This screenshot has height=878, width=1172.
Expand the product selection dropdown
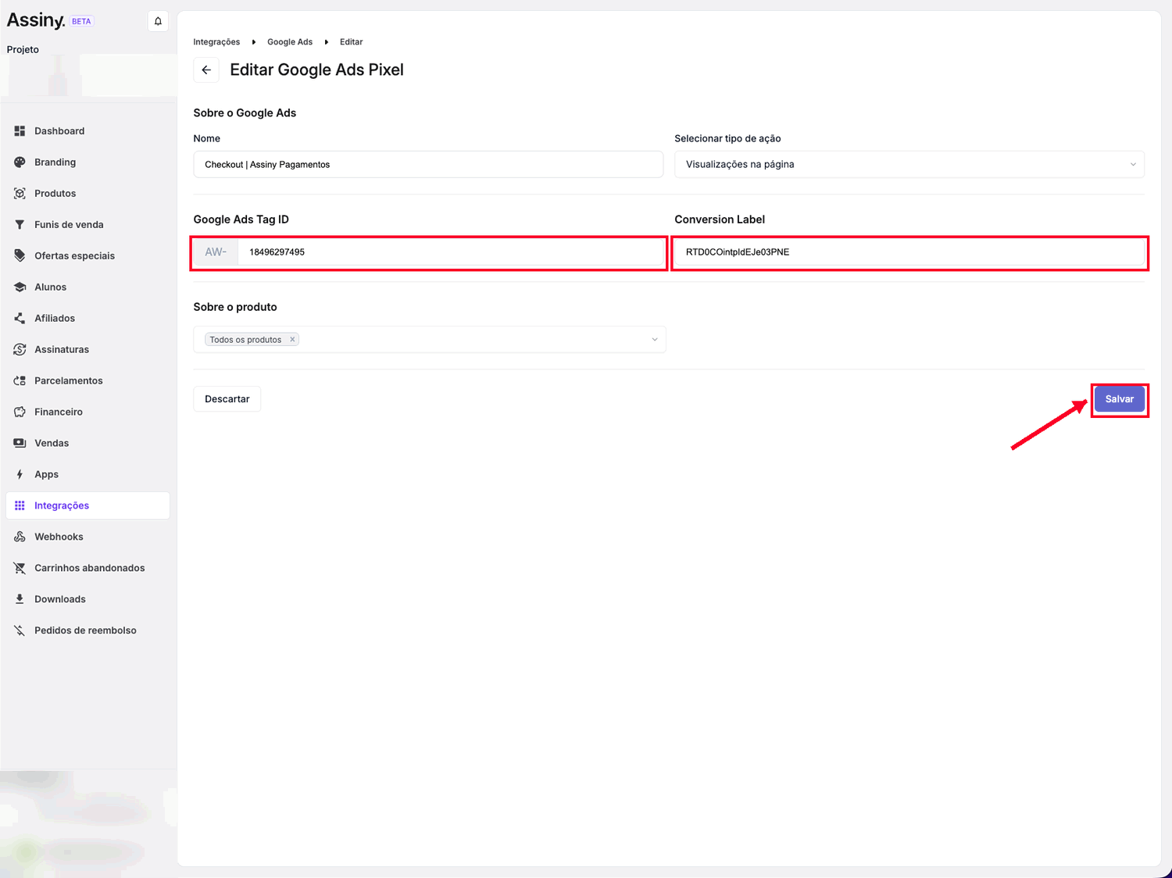point(655,340)
